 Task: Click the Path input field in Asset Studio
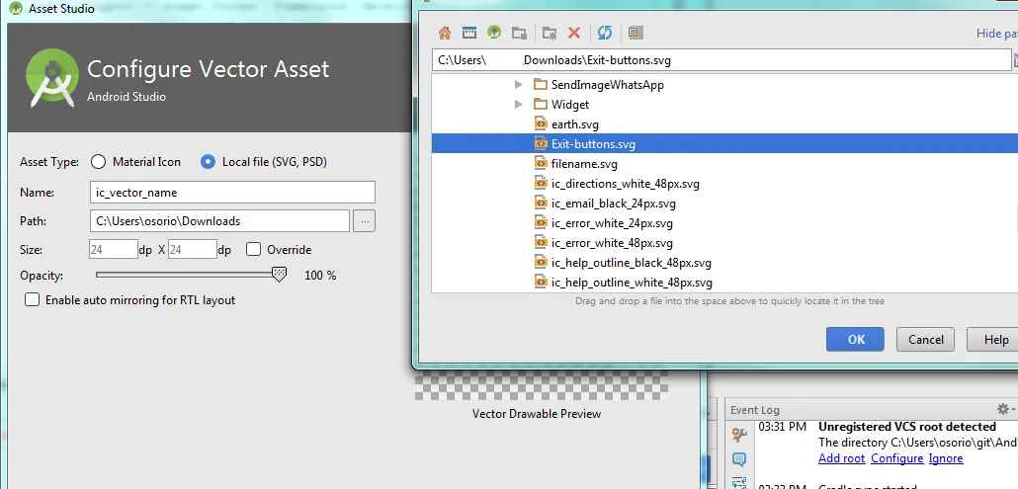(220, 221)
